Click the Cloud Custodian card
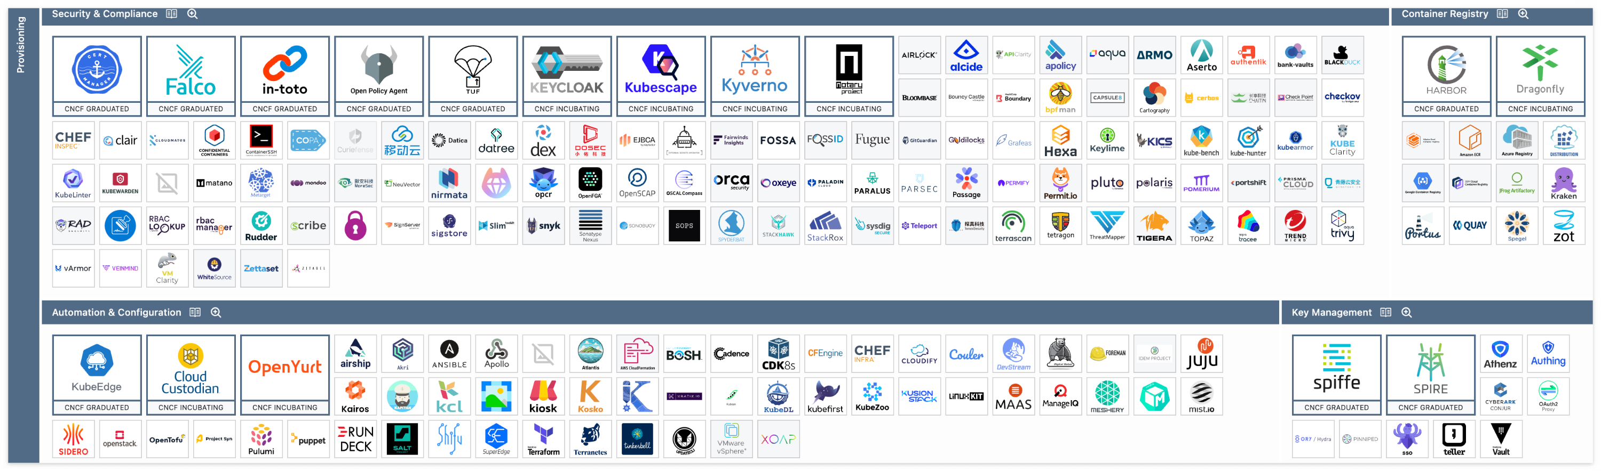The width and height of the screenshot is (1601, 471). pos(191,375)
